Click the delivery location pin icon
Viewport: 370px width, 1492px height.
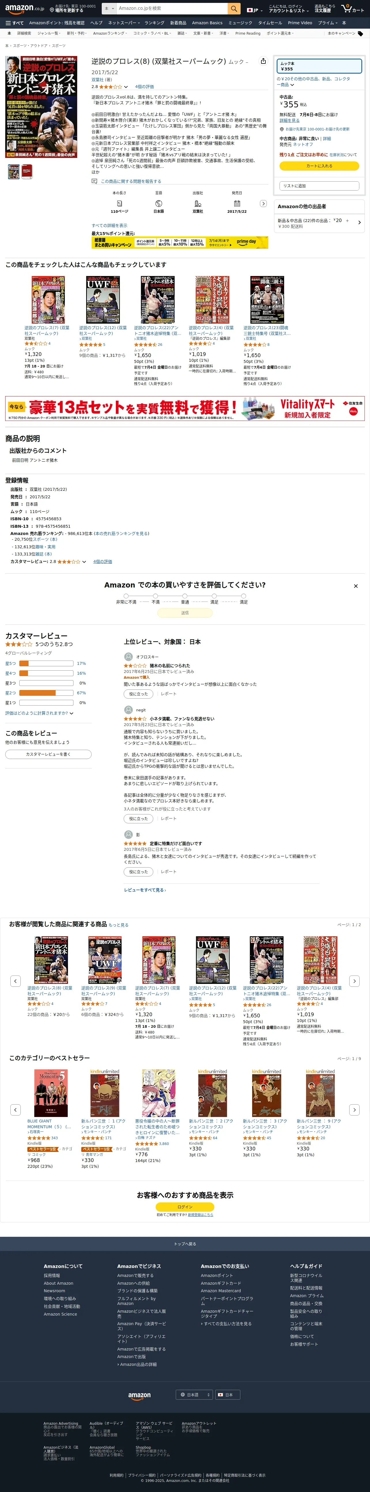(52, 10)
